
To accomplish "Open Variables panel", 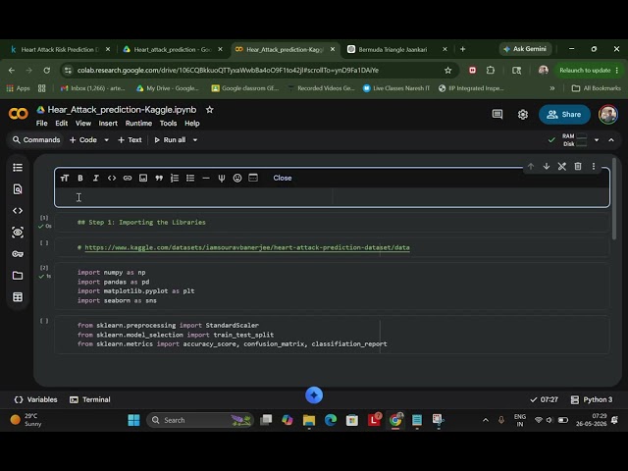I will tap(35, 399).
